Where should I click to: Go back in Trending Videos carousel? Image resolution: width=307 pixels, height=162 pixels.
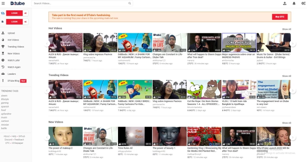[47, 90]
